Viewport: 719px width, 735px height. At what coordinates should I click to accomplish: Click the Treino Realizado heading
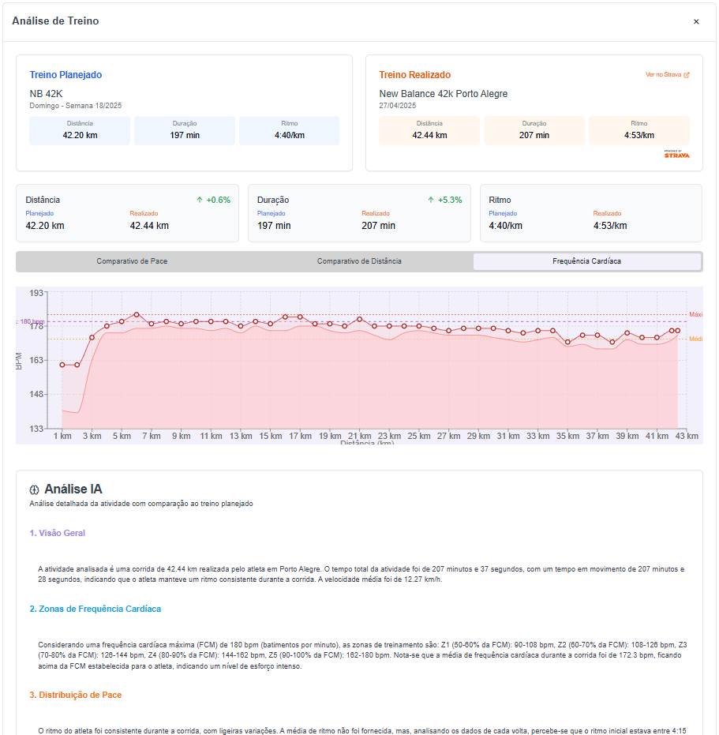pos(415,75)
